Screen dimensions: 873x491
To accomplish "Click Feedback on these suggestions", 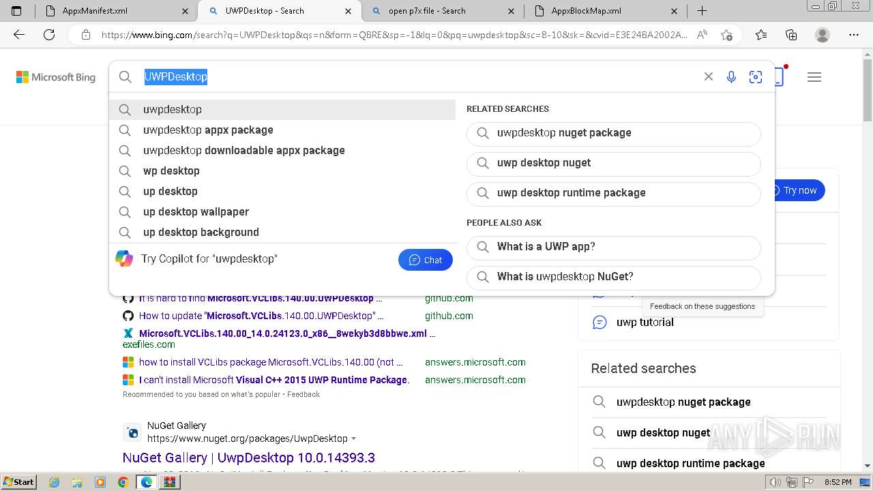I will (x=702, y=306).
